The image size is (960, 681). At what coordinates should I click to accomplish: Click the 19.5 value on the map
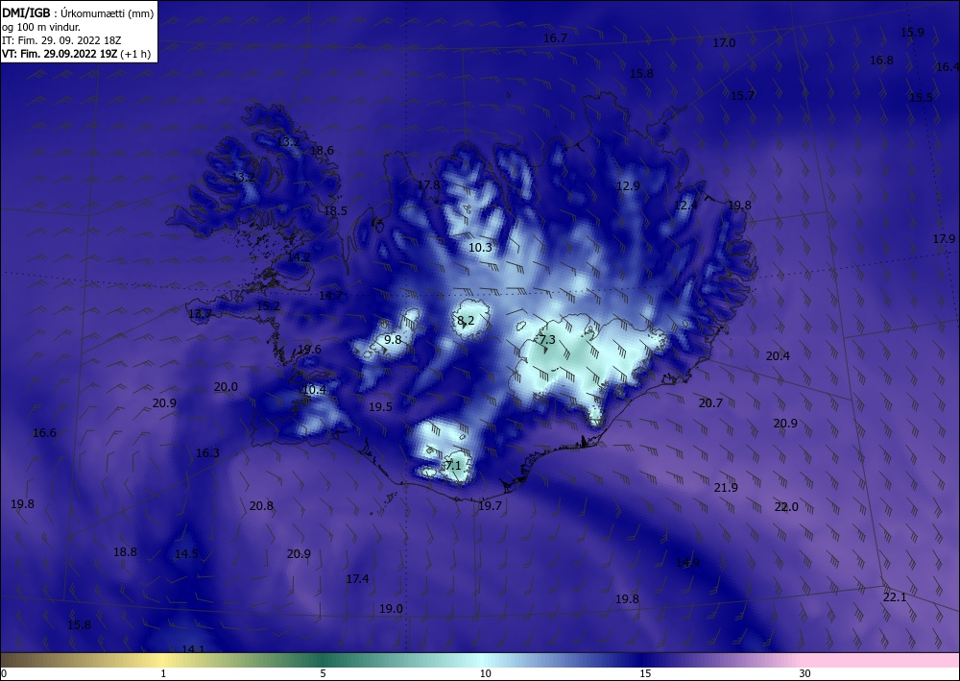pyautogui.click(x=380, y=406)
